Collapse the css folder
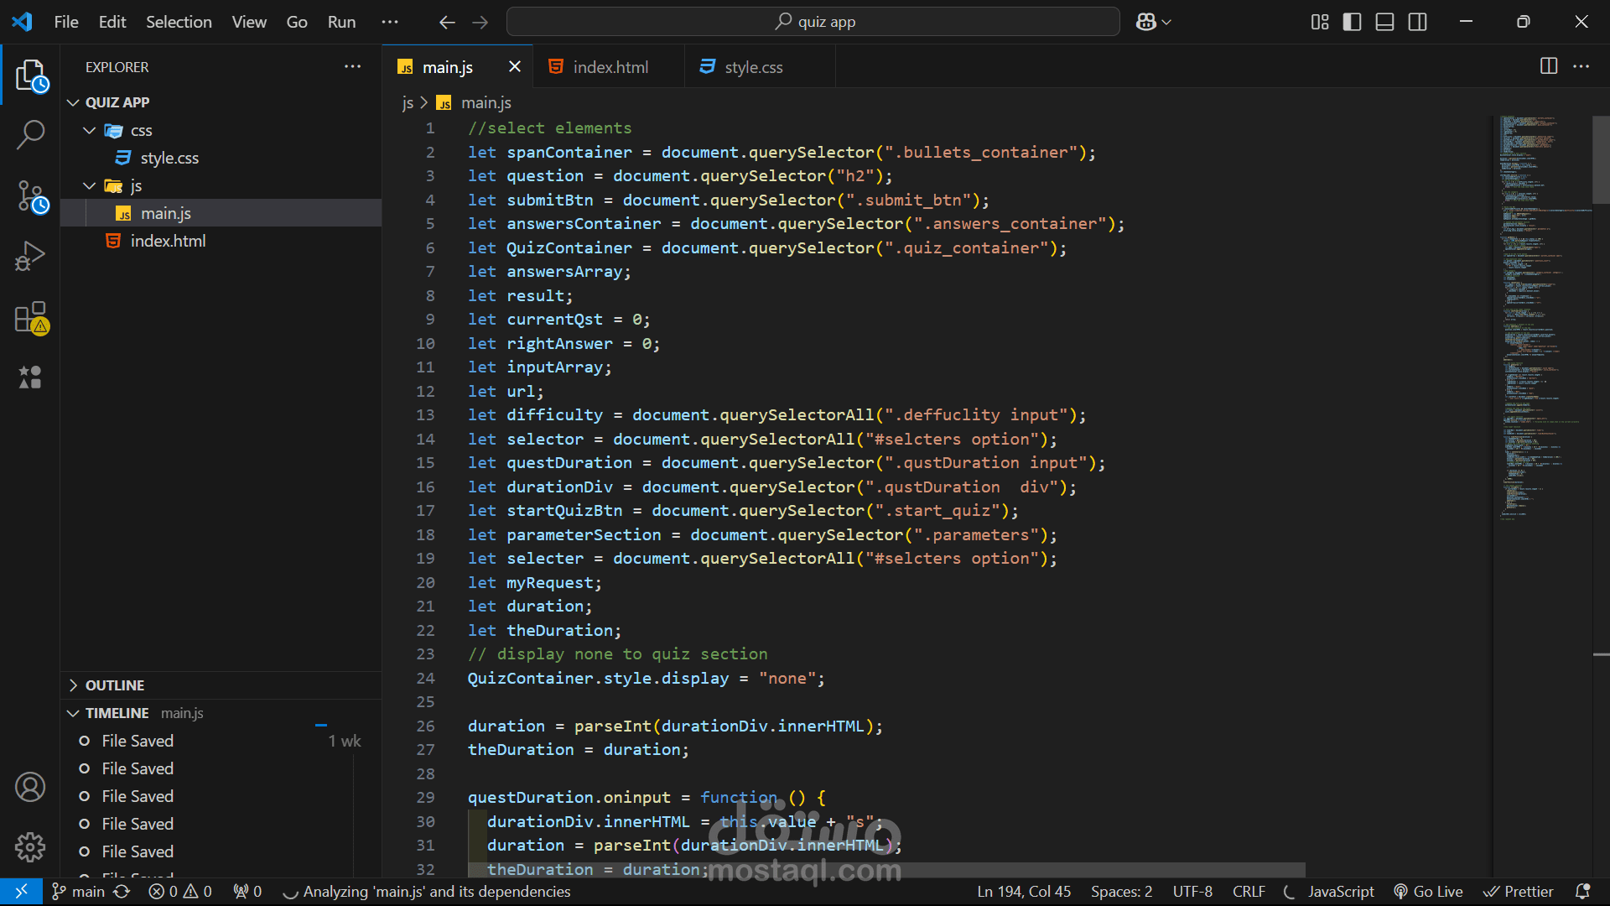 [90, 130]
